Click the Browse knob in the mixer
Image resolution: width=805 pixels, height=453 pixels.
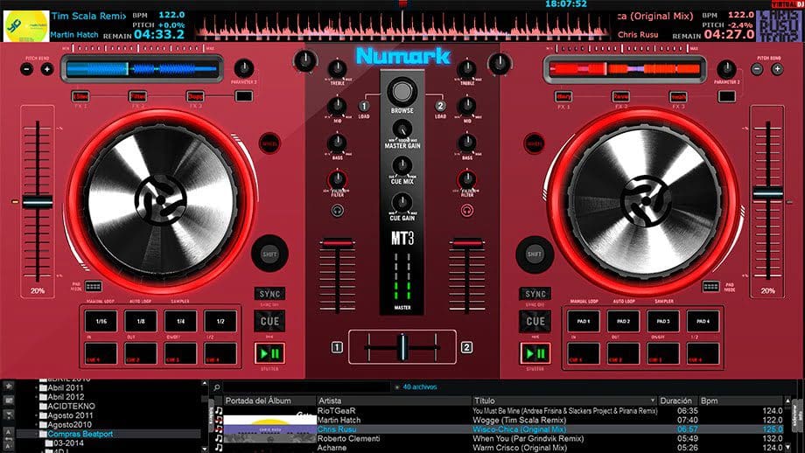[402, 92]
